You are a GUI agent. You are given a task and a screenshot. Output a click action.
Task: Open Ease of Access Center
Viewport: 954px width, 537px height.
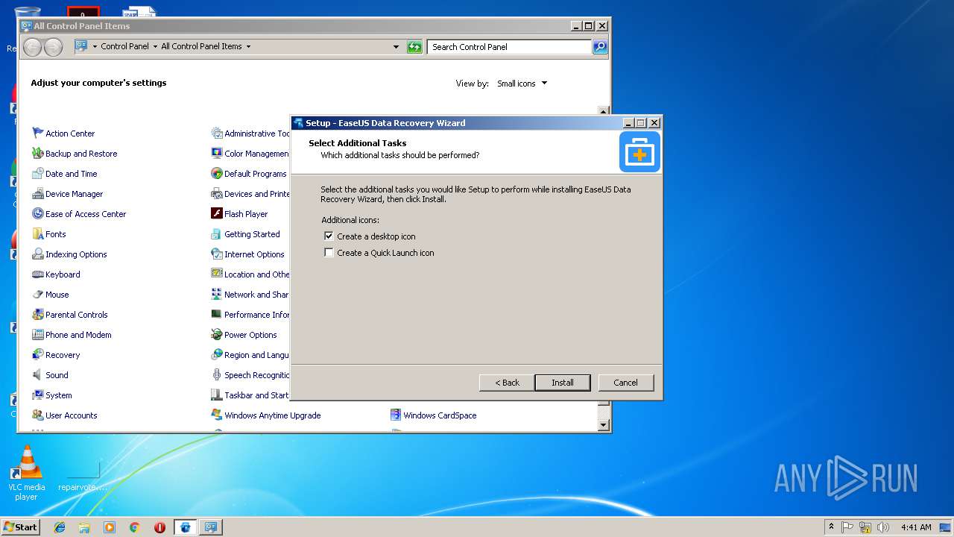click(x=79, y=214)
